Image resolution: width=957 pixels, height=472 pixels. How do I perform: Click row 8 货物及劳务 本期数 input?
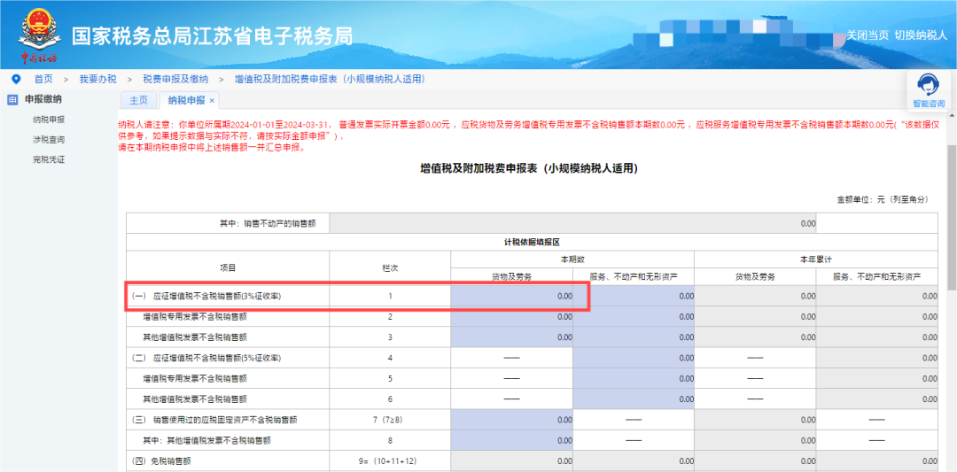(512, 440)
